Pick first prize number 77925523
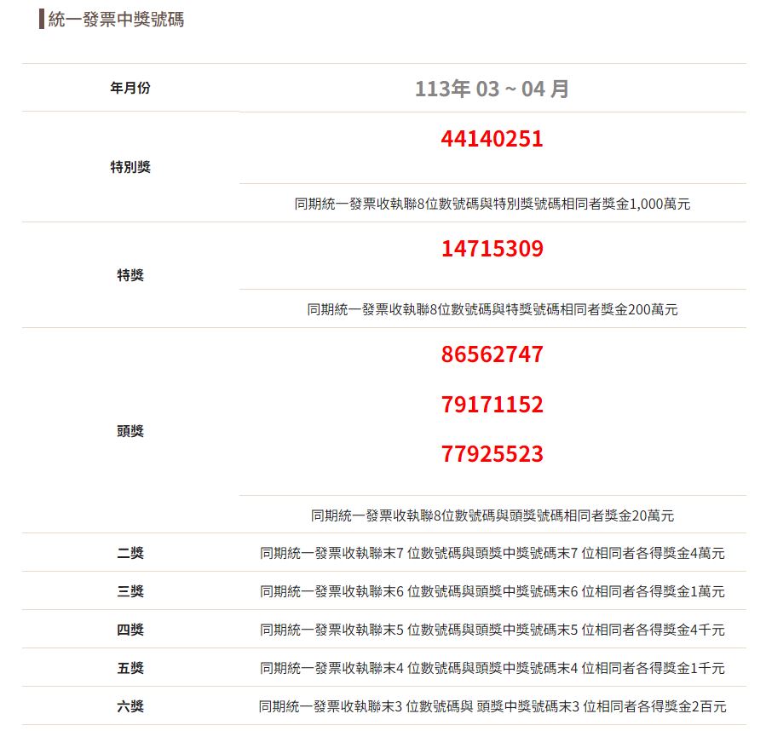The image size is (766, 731). (x=492, y=453)
